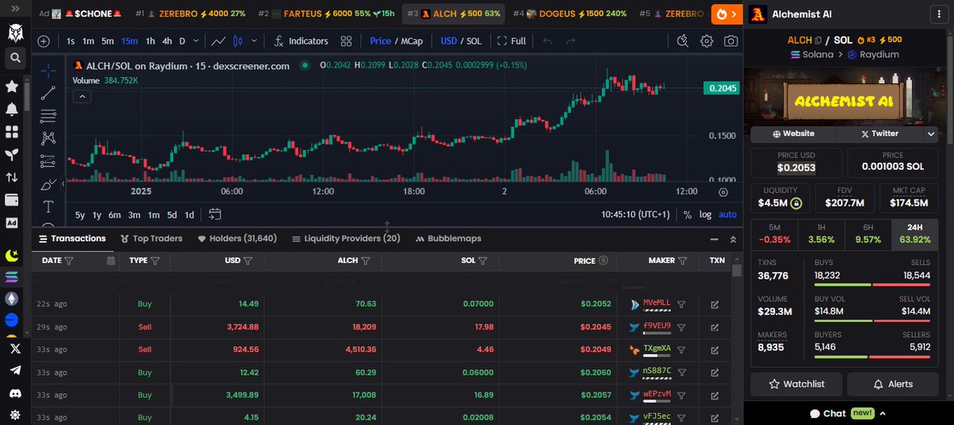
Task: Set chart range to 5d
Action: (x=172, y=214)
